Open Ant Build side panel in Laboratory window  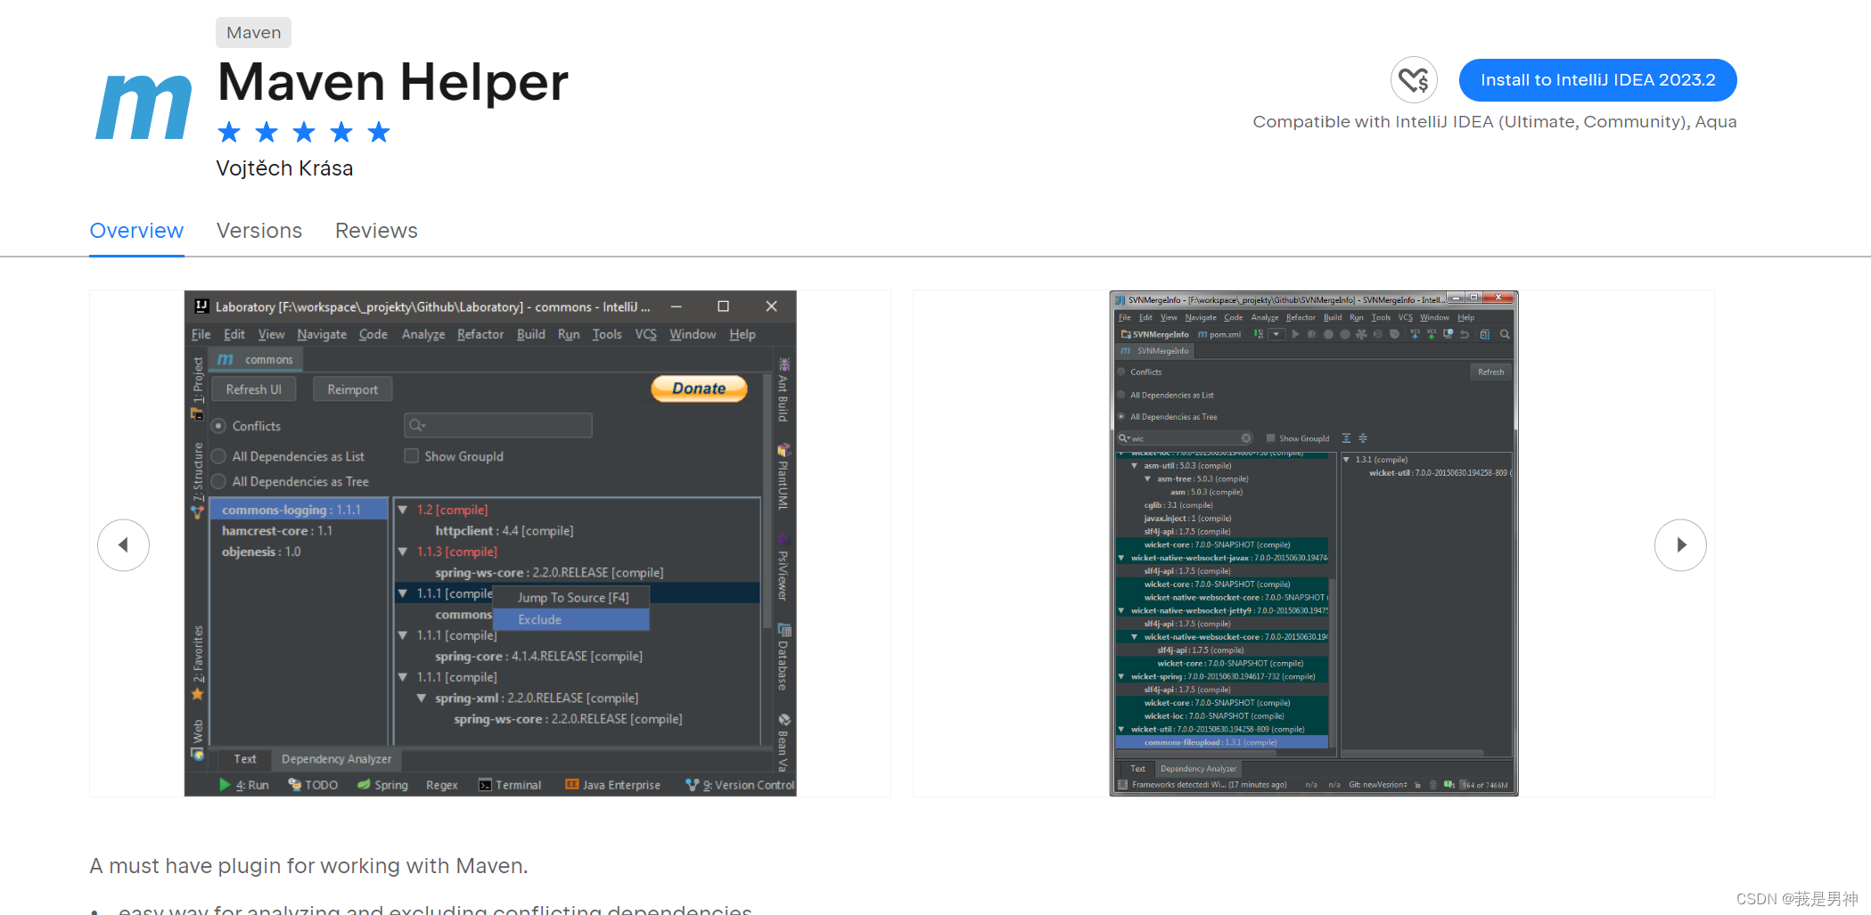tap(784, 390)
